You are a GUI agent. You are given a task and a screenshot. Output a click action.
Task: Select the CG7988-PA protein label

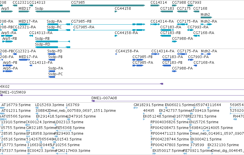[x=183, y=68]
